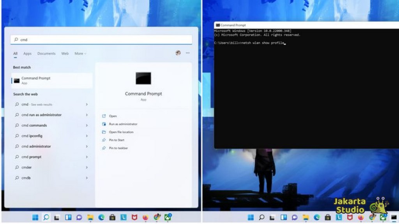399x224 pixels.
Task: Open Firefox from the left taskbar
Action: (146, 217)
